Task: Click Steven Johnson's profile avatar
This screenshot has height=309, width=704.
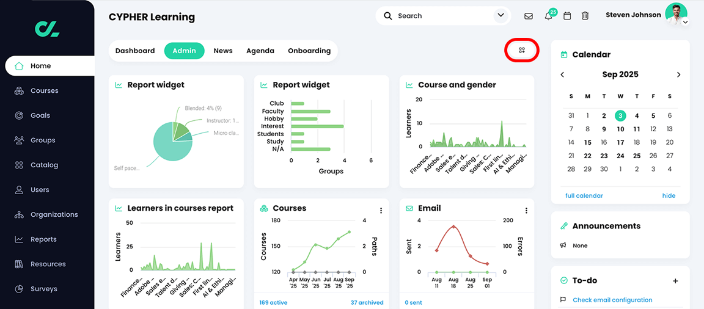Action: (x=676, y=14)
